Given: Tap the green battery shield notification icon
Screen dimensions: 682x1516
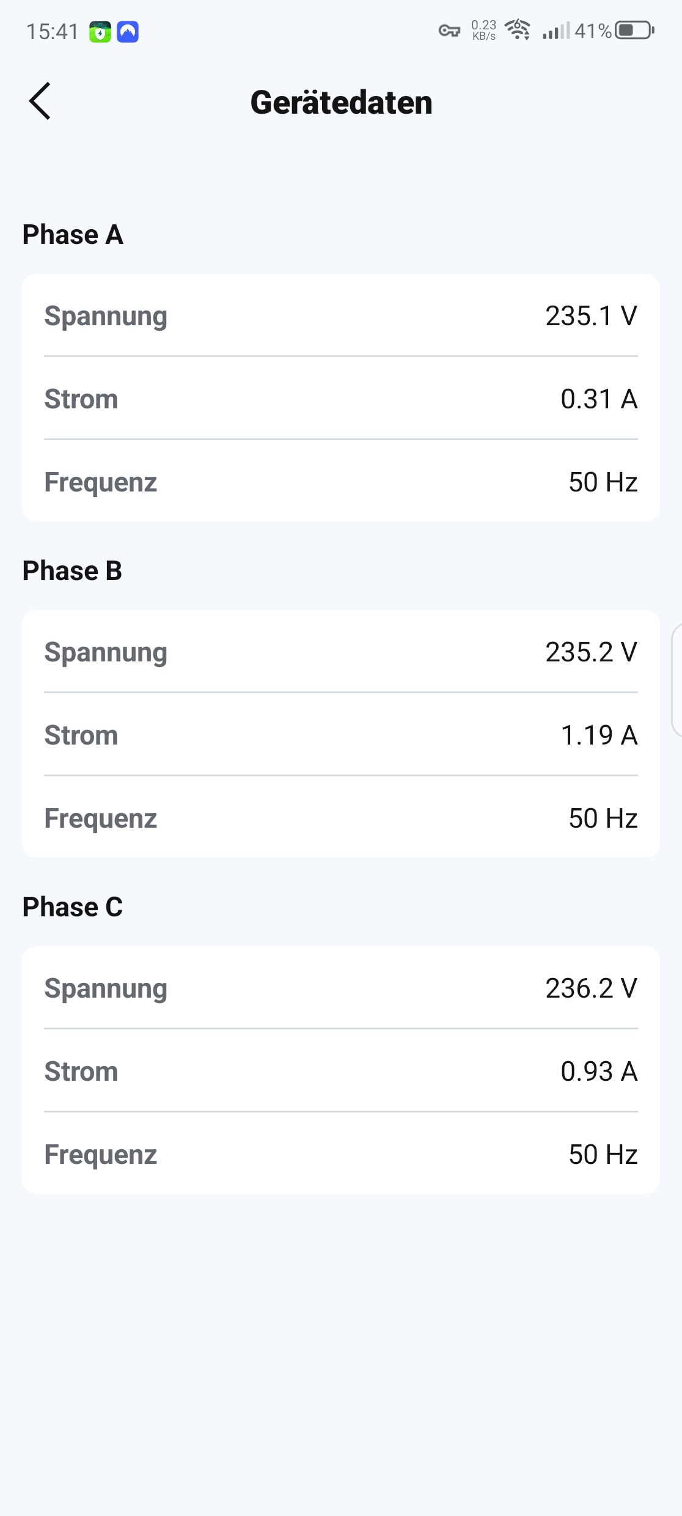Looking at the screenshot, I should 100,32.
